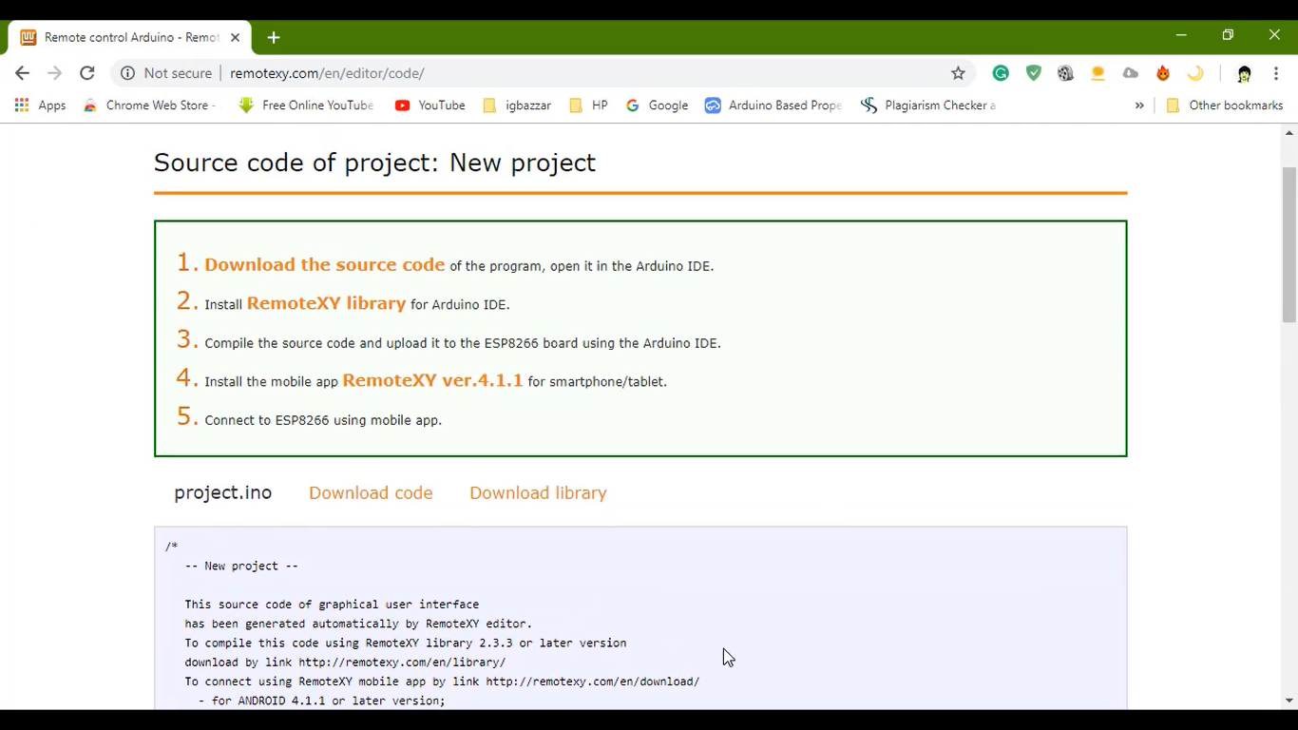Click the video downloader film reel extension
Screen dimensions: 1298x730
[1065, 73]
